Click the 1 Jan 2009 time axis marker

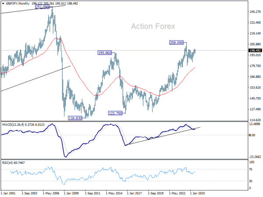pyautogui.click(x=71, y=193)
